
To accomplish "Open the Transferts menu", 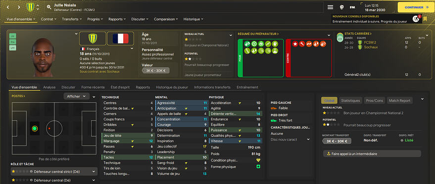I will tap(72, 19).
